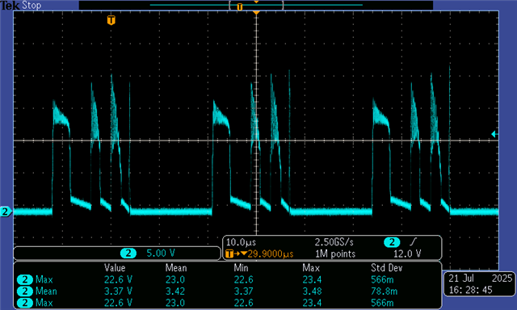517x310 pixels.
Task: Click the 2.50GS/s sample rate readout
Action: 334,242
